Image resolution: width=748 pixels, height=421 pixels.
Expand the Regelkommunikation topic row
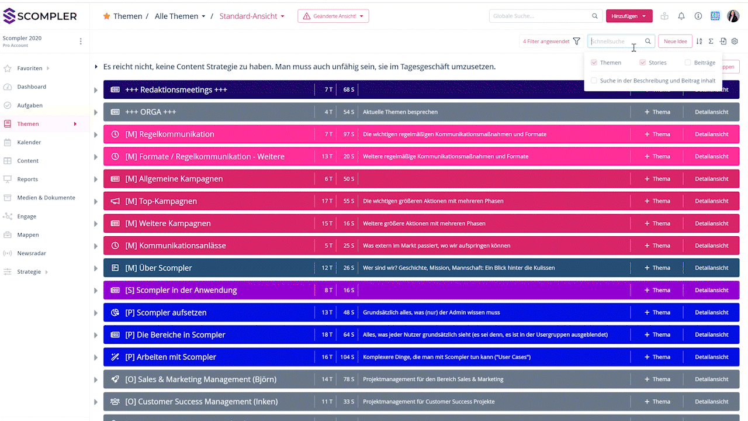96,134
